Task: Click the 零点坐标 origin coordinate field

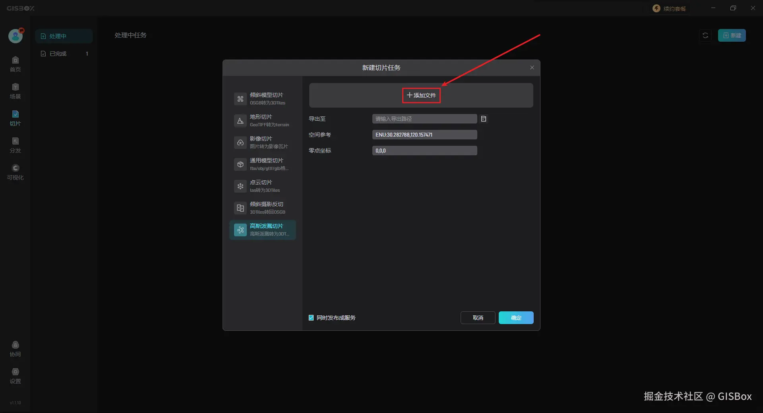Action: tap(424, 151)
